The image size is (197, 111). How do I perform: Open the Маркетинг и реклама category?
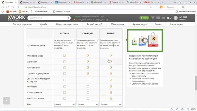click(x=67, y=24)
